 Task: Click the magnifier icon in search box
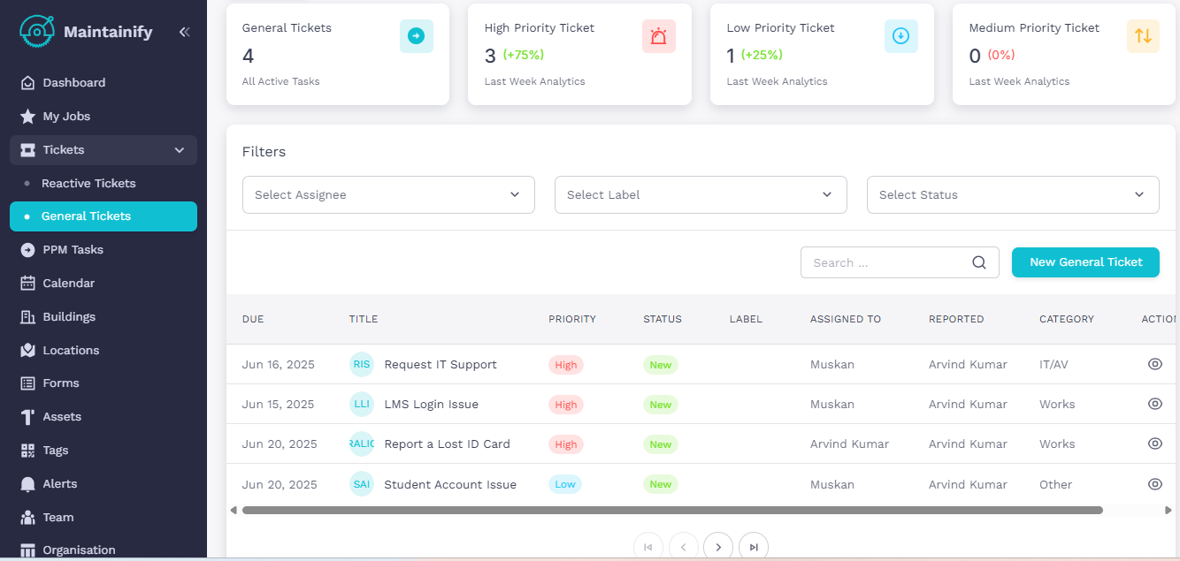click(x=978, y=262)
